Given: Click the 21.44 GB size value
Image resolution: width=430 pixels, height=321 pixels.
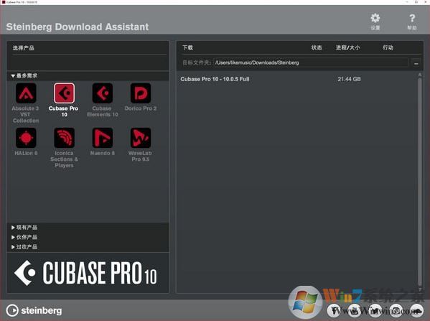Looking at the screenshot, I should (349, 79).
